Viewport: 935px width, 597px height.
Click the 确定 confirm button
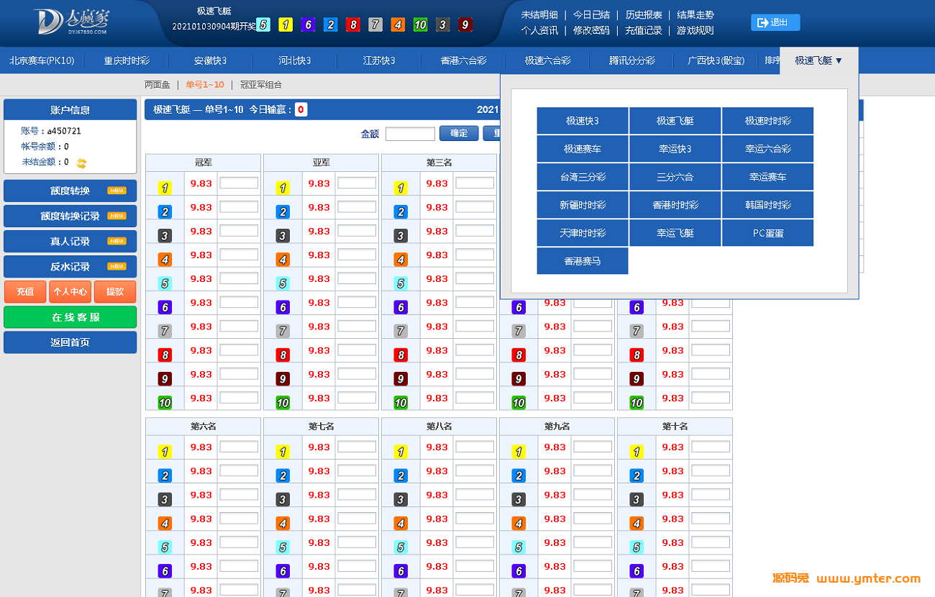click(x=459, y=133)
